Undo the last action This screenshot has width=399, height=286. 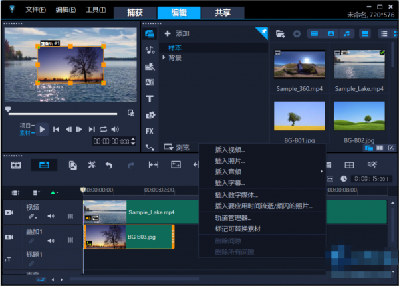(x=108, y=166)
